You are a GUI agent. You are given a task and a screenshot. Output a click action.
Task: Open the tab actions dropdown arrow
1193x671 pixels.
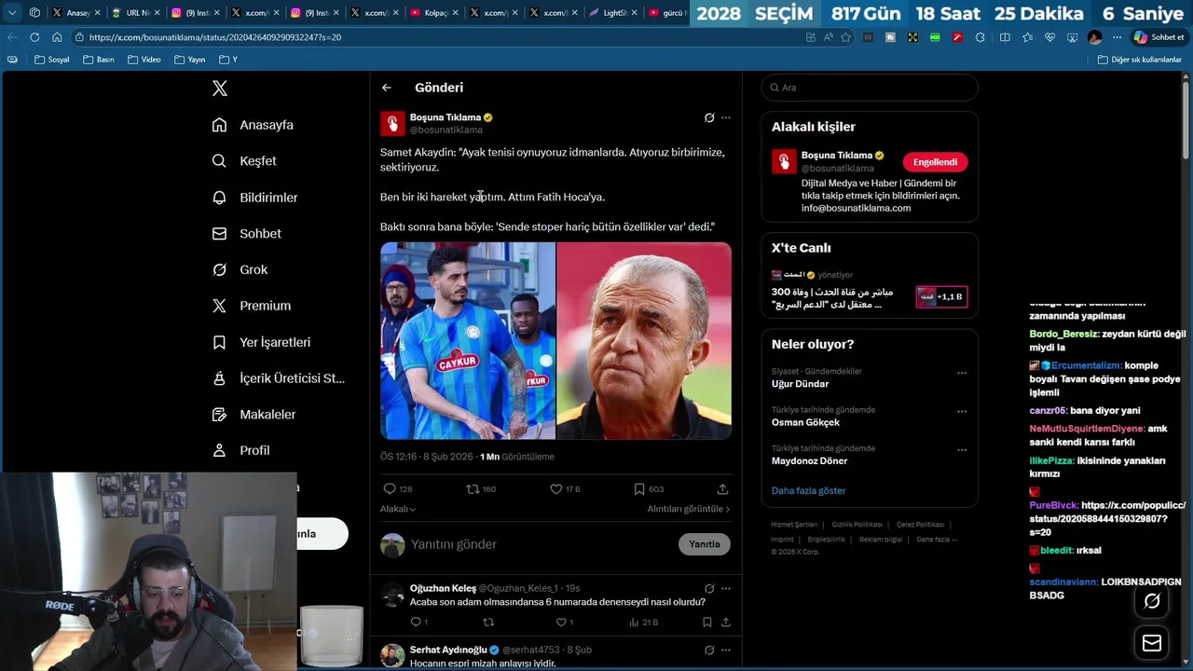[x=12, y=13]
